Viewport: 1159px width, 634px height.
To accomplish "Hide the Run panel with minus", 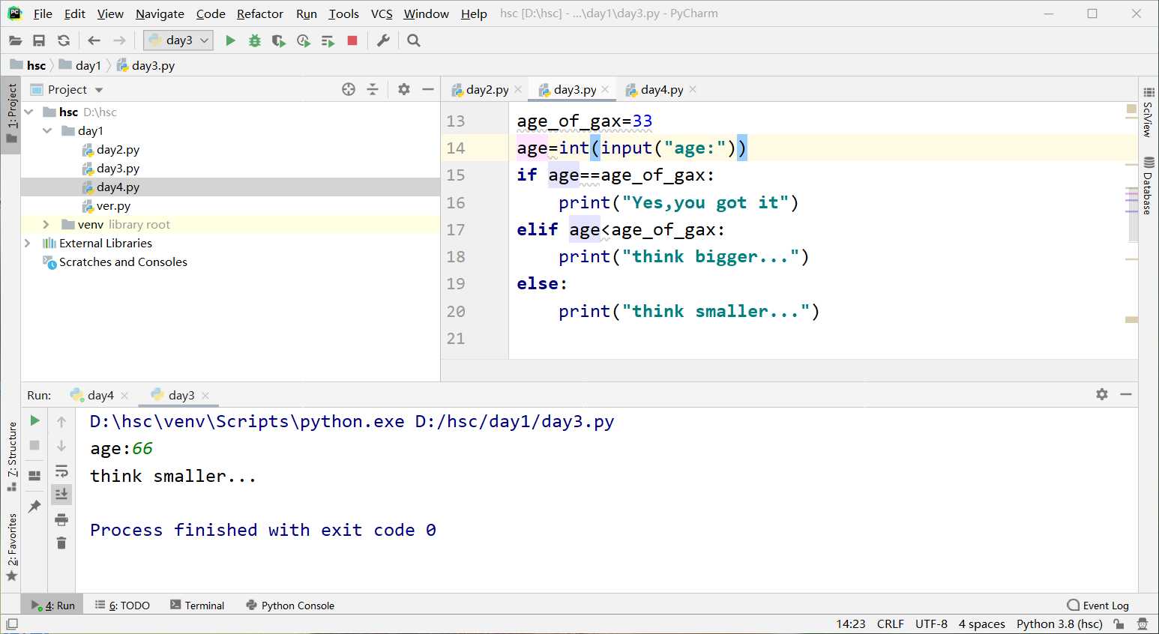I will click(x=1126, y=394).
